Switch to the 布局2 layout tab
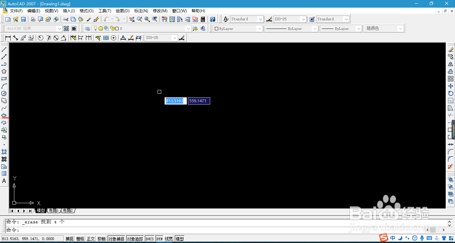This screenshot has height=243, width=455. click(68, 211)
